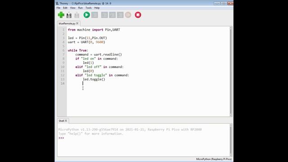This screenshot has width=288, height=162.
Task: Click the 'led.toggle()' code line
Action: (x=94, y=79)
